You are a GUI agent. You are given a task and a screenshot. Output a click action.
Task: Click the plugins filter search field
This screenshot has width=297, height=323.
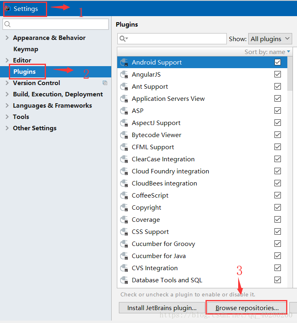[x=172, y=39]
